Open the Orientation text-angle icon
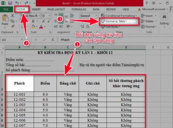Screen dimensions: 173x128 pyautogui.click(x=68, y=26)
